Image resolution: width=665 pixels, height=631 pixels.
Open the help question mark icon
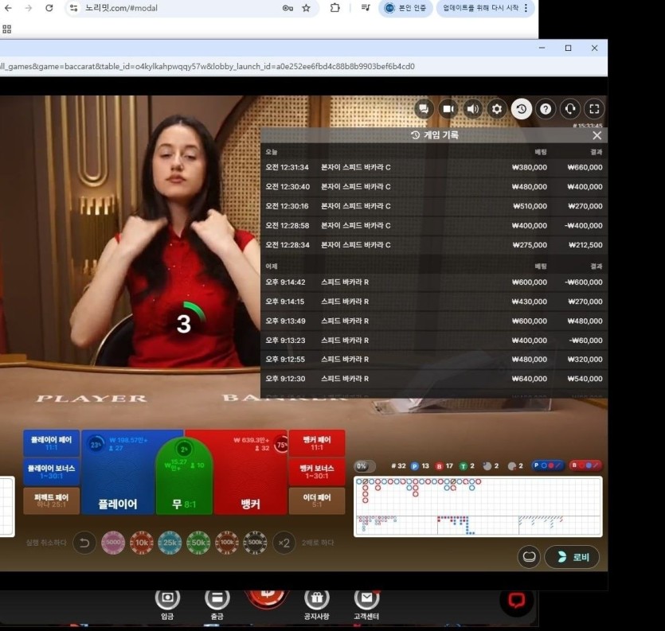pos(546,109)
